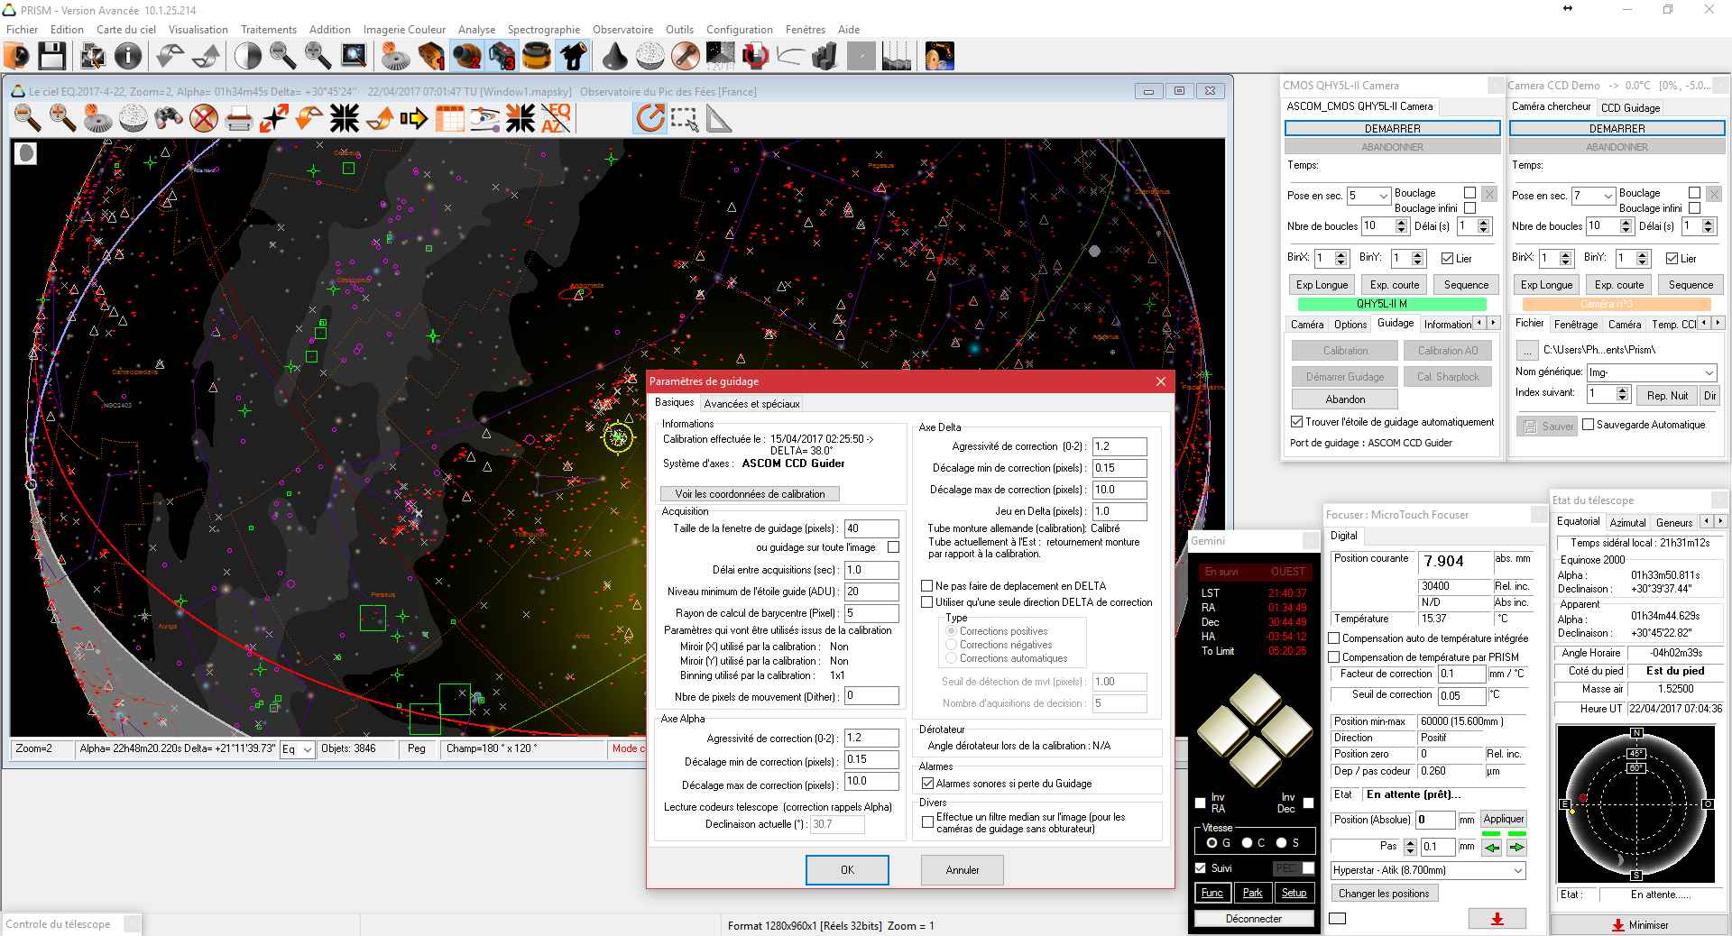
Task: Click the green left arrow focuser button
Action: [x=1492, y=847]
